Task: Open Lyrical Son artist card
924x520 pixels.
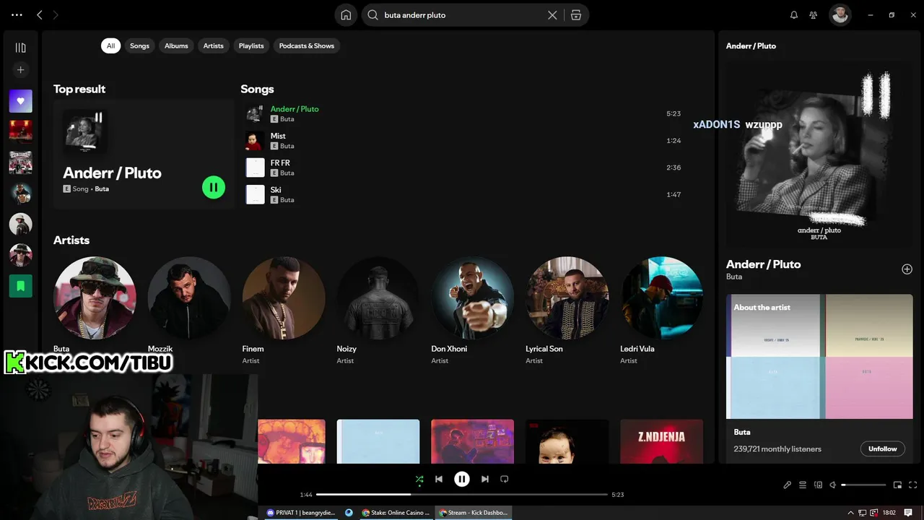Action: click(567, 311)
